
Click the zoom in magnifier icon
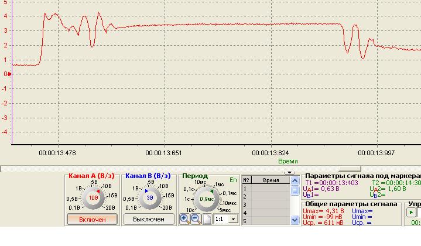pos(184,219)
